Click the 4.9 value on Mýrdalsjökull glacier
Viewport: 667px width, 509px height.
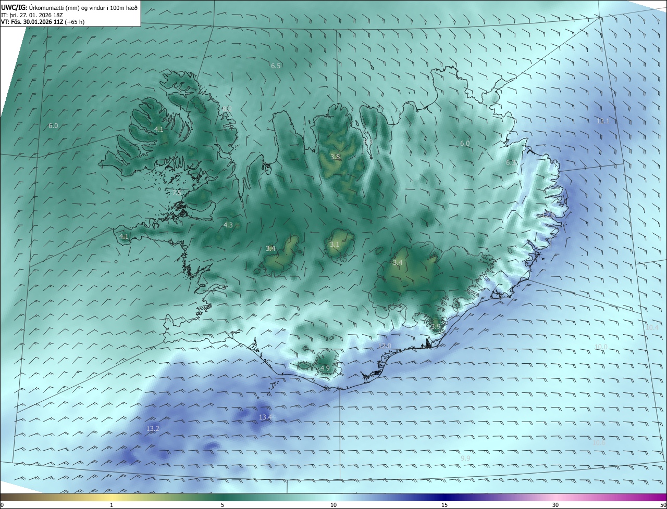(x=325, y=368)
